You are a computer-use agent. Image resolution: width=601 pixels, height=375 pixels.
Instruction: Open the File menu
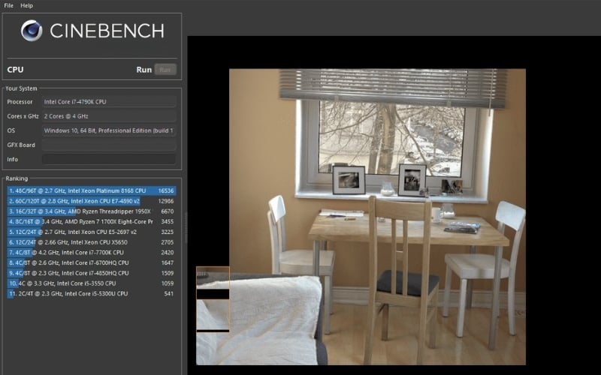(8, 5)
